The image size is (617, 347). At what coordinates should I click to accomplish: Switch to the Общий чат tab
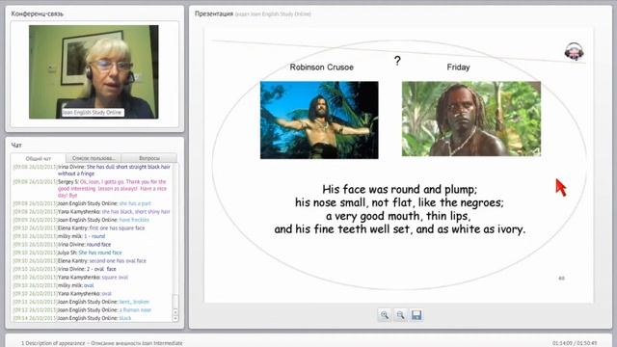click(39, 158)
